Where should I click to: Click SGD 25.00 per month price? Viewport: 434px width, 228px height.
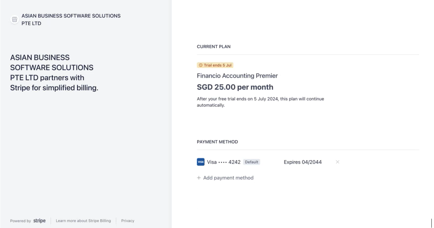(x=235, y=87)
